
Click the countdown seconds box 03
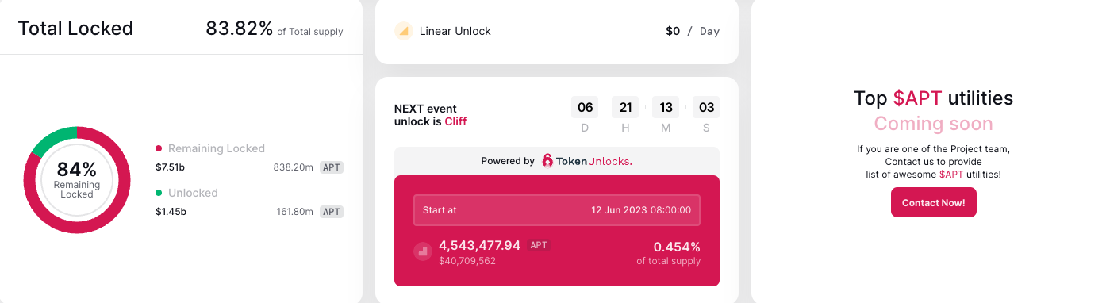pos(706,107)
